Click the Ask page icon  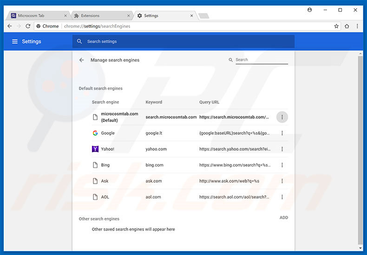pyautogui.click(x=95, y=181)
